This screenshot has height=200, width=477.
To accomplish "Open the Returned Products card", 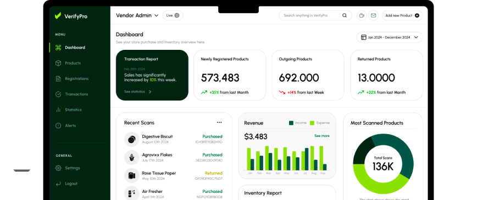I will click(x=387, y=75).
